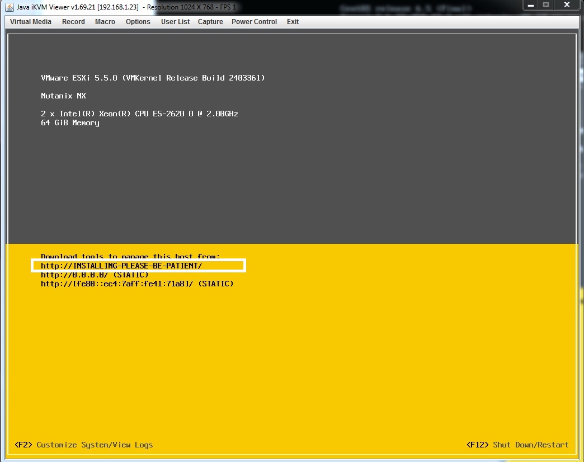Click the Macro menu item
This screenshot has width=584, height=462.
click(105, 22)
